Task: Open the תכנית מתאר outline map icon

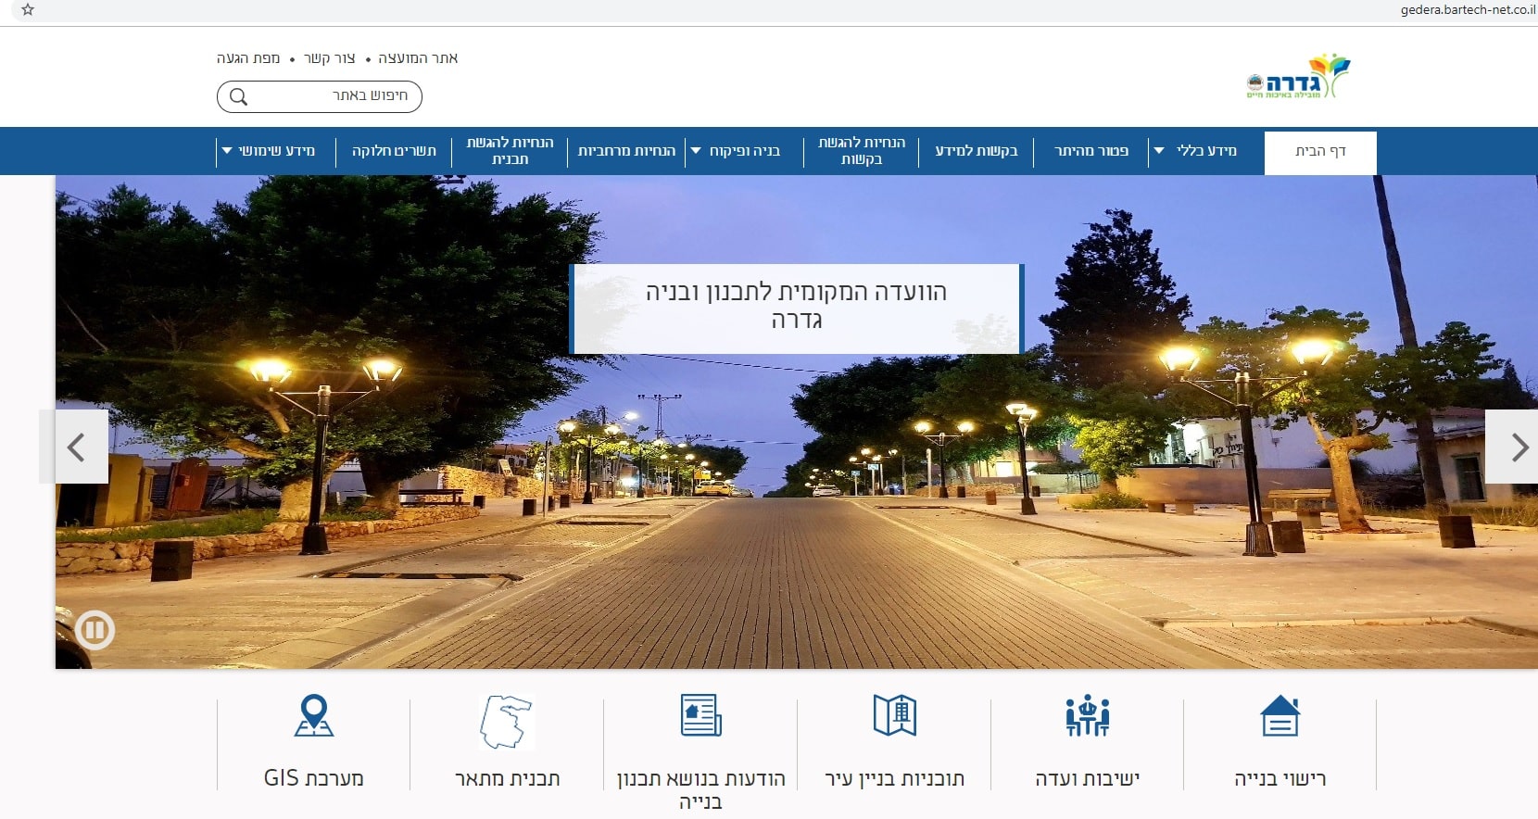Action: click(x=506, y=721)
